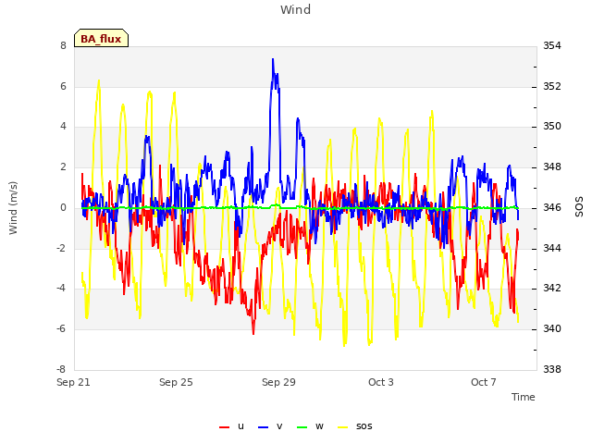Click the red u legend swatch
The height and width of the screenshot is (444, 592).
pyautogui.click(x=224, y=427)
